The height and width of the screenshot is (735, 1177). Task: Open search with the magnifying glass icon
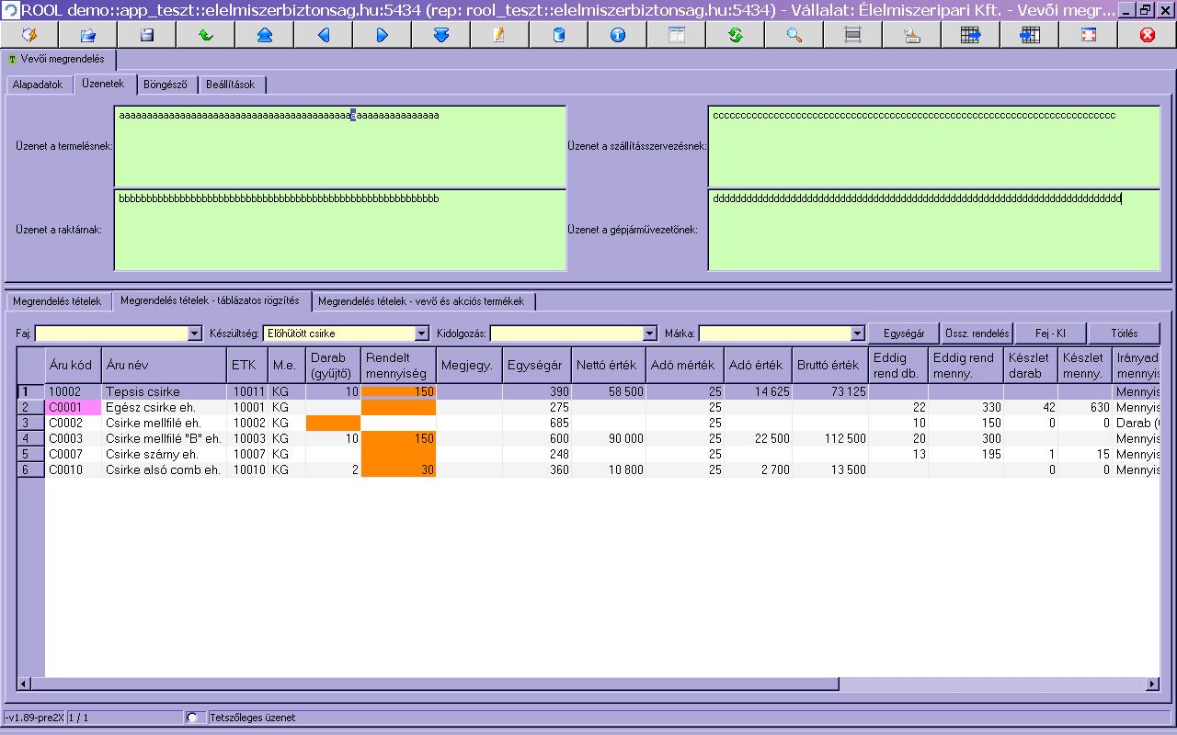[794, 35]
